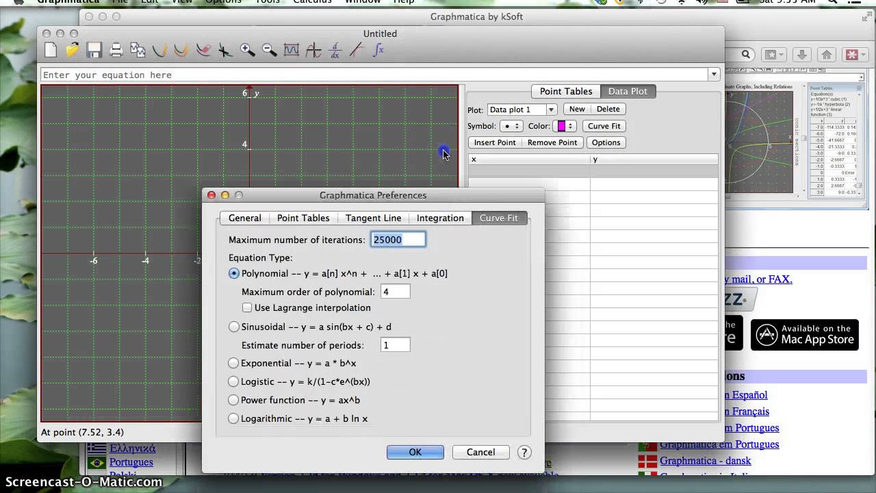Click the Delete data plot button
The height and width of the screenshot is (493, 876).
(608, 109)
